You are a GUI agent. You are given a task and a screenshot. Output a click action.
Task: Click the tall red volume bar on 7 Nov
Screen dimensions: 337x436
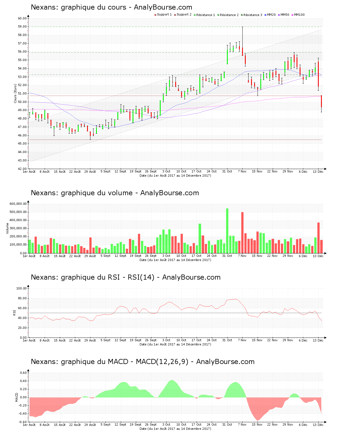pos(242,232)
